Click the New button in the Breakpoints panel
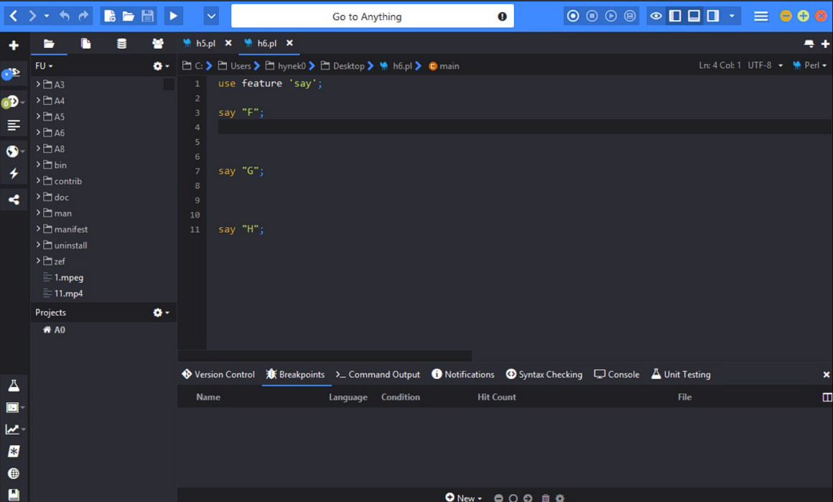Screen dimensions: 833x502 pos(463,497)
